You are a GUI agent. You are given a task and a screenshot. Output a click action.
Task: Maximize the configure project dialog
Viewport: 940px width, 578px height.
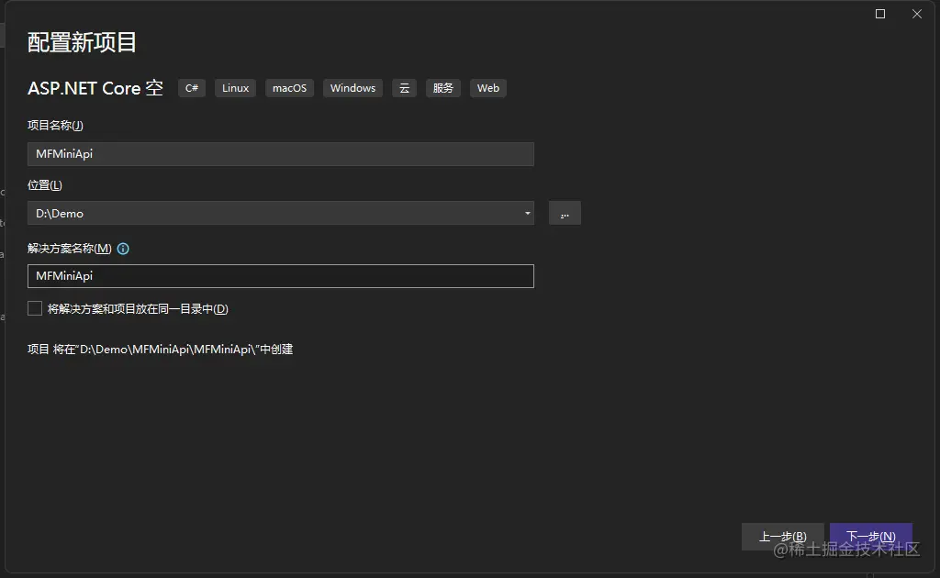coord(880,14)
